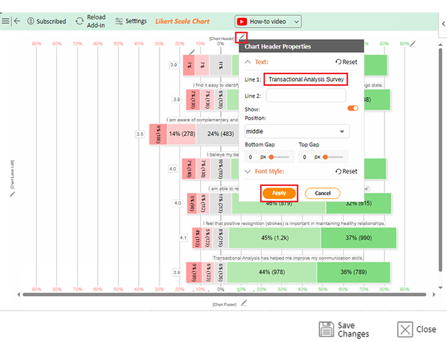Screen dimensions: 447x342
Task: Toggle the Show header switch
Action: point(353,109)
